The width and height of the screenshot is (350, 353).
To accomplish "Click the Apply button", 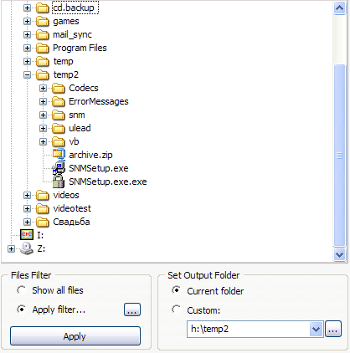I will click(75, 336).
